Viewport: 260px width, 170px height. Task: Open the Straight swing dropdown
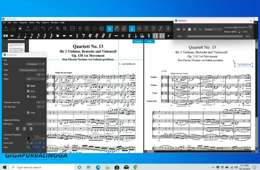coord(213,29)
